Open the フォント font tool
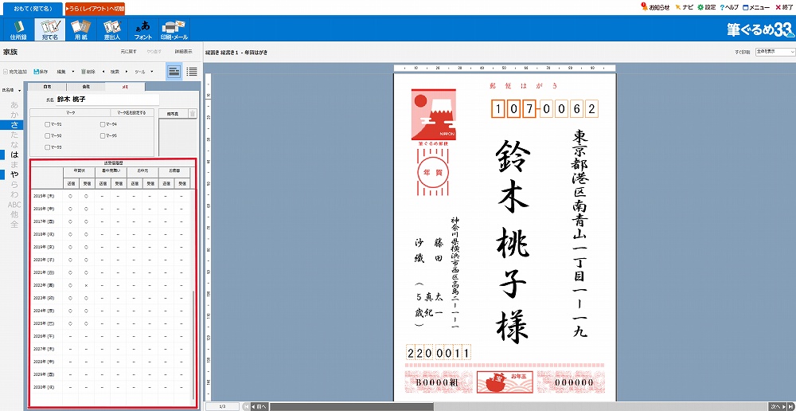 [x=142, y=29]
